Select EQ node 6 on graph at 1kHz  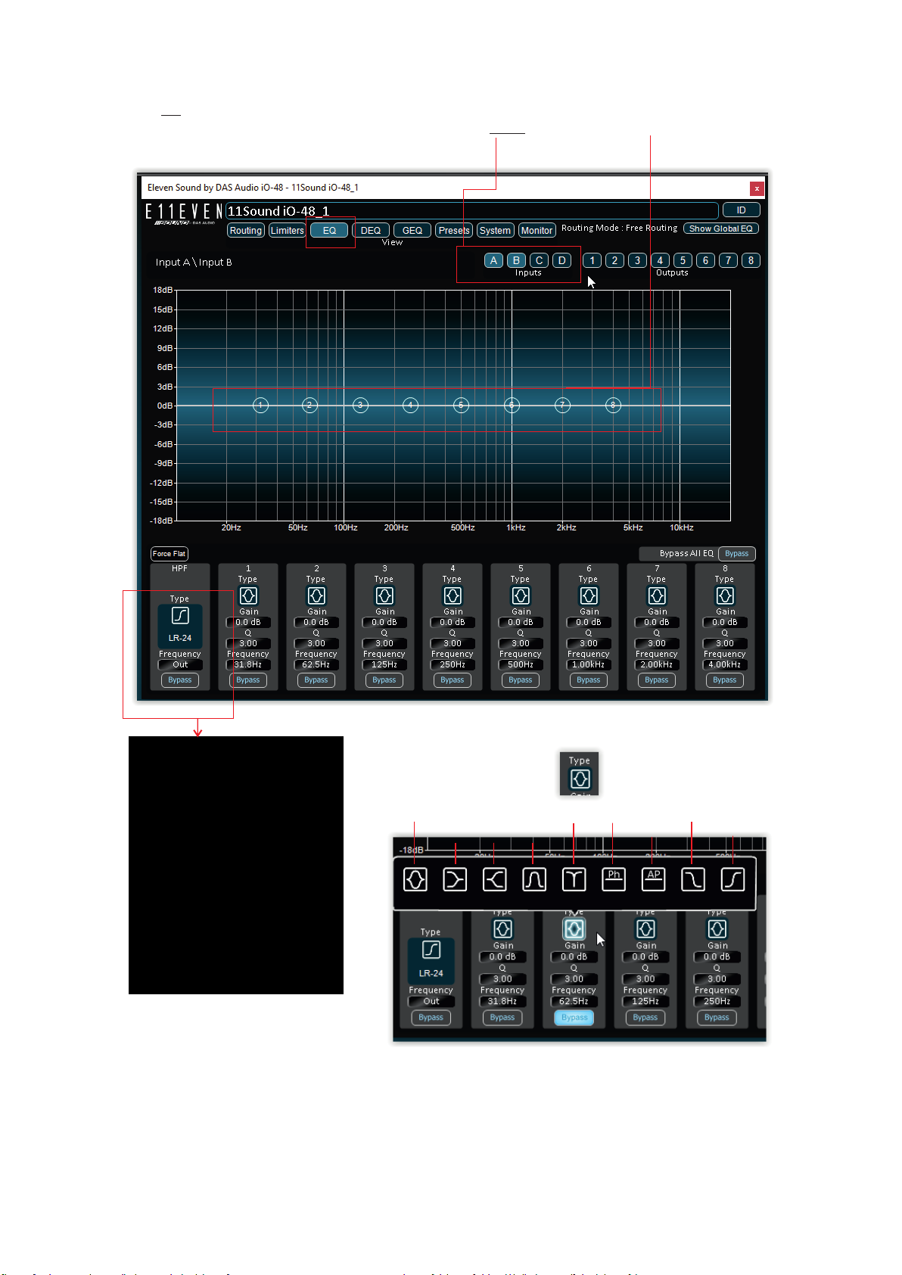(x=512, y=406)
